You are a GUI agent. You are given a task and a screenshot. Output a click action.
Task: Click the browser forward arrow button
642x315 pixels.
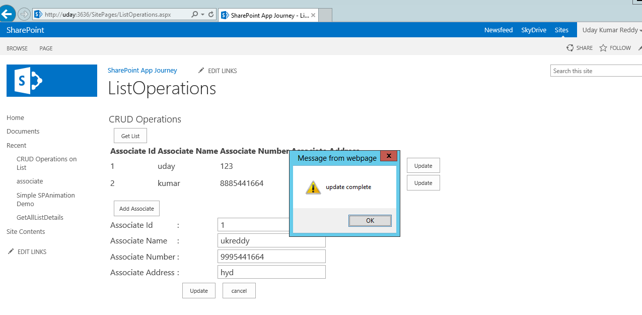pos(24,14)
